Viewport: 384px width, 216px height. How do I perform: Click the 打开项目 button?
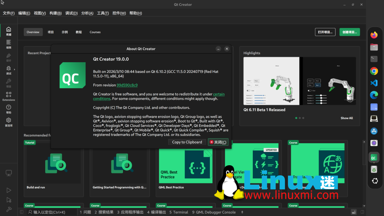coord(325,32)
